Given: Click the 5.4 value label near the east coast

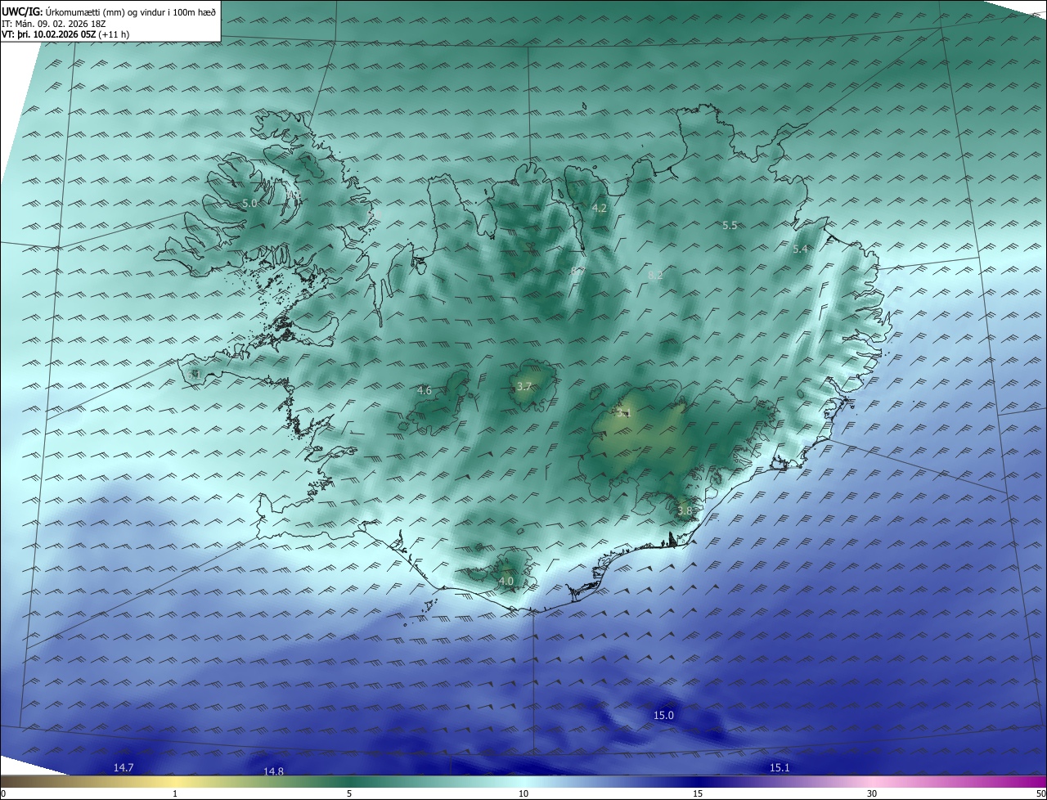Looking at the screenshot, I should 800,249.
